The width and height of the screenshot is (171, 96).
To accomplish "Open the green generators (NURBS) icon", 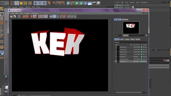I will point(77,3).
